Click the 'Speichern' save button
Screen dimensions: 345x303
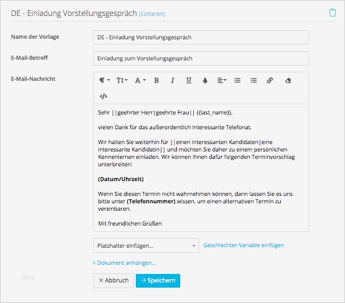pos(158,280)
